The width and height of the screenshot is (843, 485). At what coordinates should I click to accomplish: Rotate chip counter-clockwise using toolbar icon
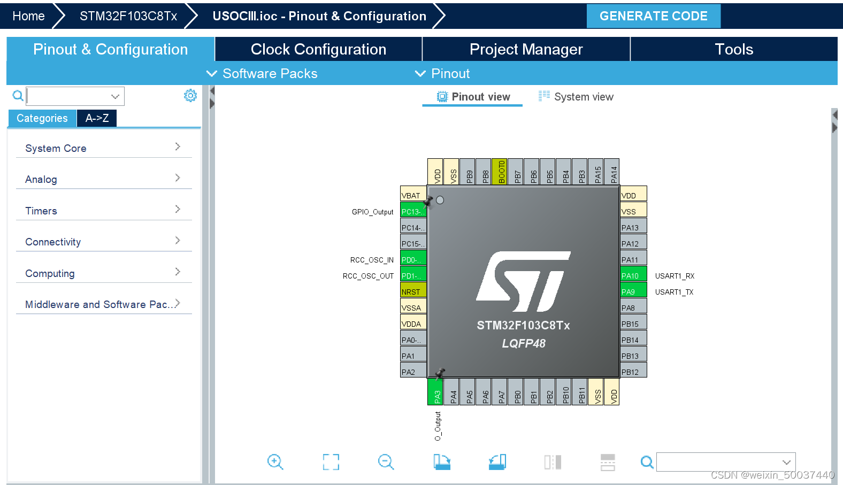click(497, 462)
